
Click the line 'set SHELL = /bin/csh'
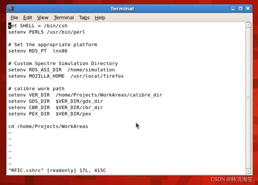(x=38, y=26)
